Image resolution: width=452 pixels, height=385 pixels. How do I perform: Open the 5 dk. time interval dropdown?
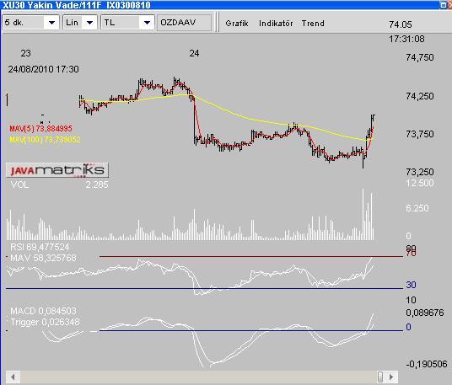click(30, 23)
